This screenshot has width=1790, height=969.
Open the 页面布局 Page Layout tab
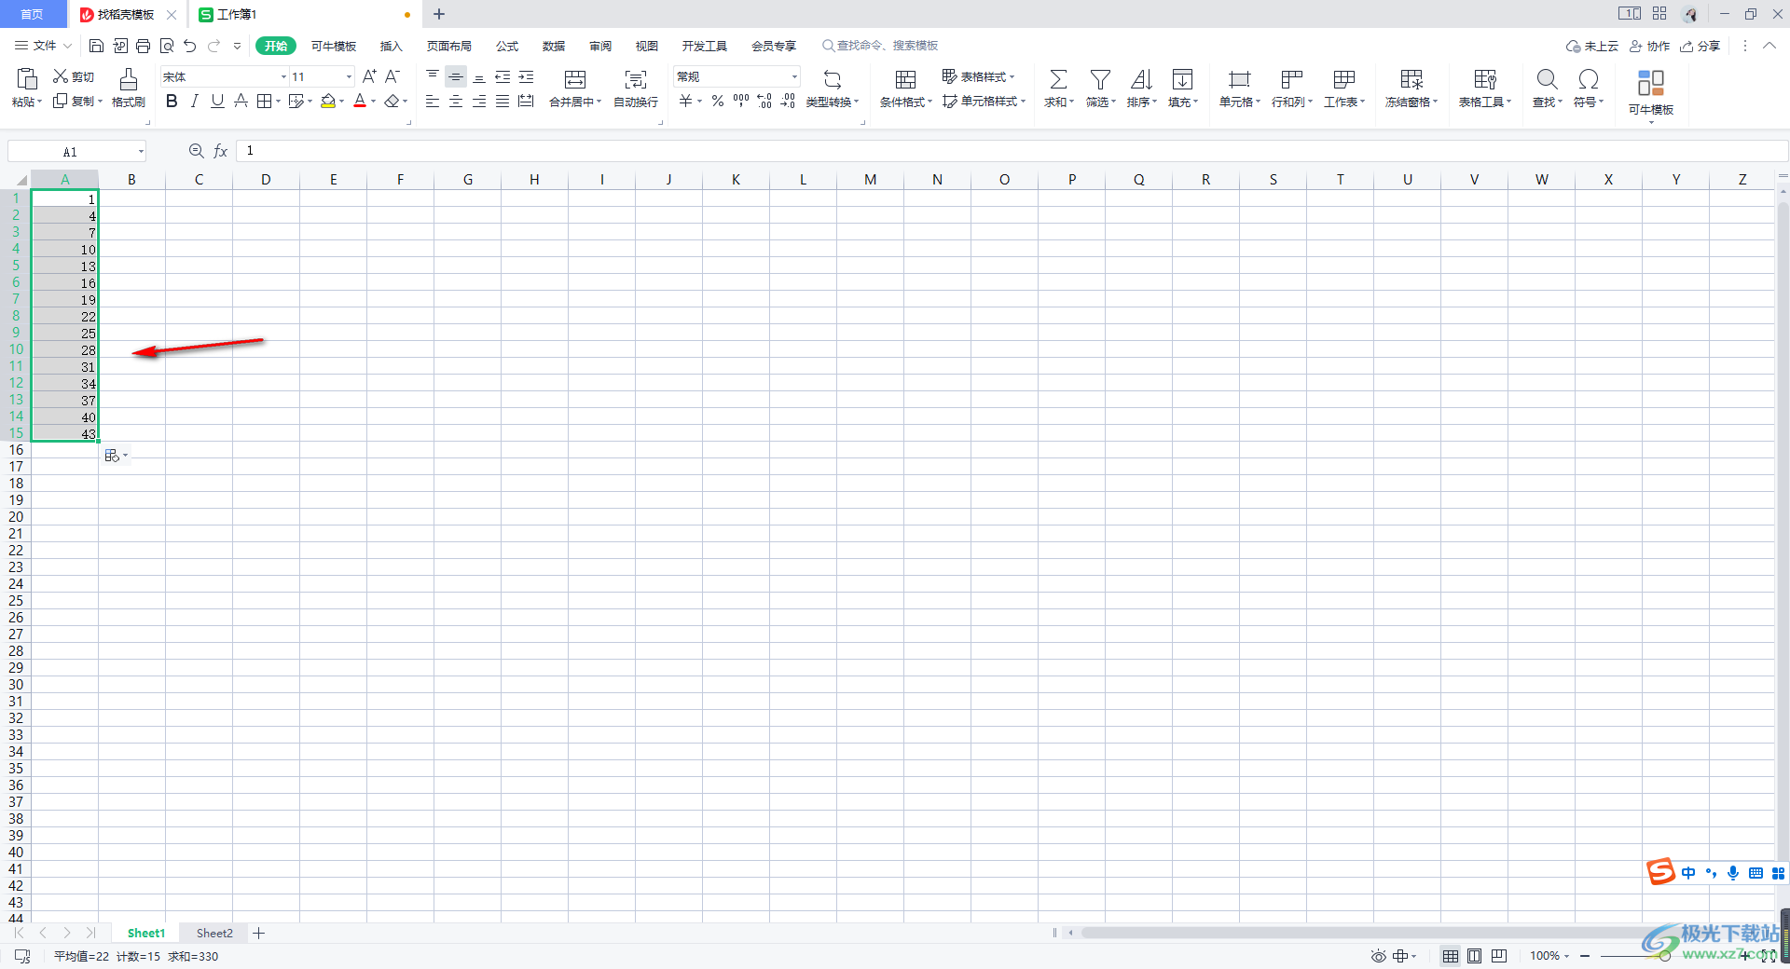pyautogui.click(x=449, y=46)
